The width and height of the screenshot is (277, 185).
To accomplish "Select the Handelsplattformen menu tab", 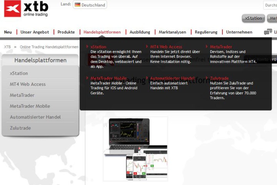I will pos(102,32).
